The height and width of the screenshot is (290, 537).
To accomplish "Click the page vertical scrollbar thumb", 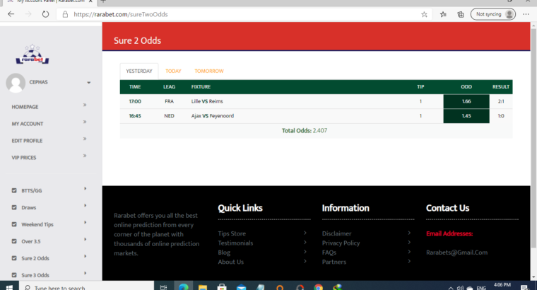I will 533,138.
